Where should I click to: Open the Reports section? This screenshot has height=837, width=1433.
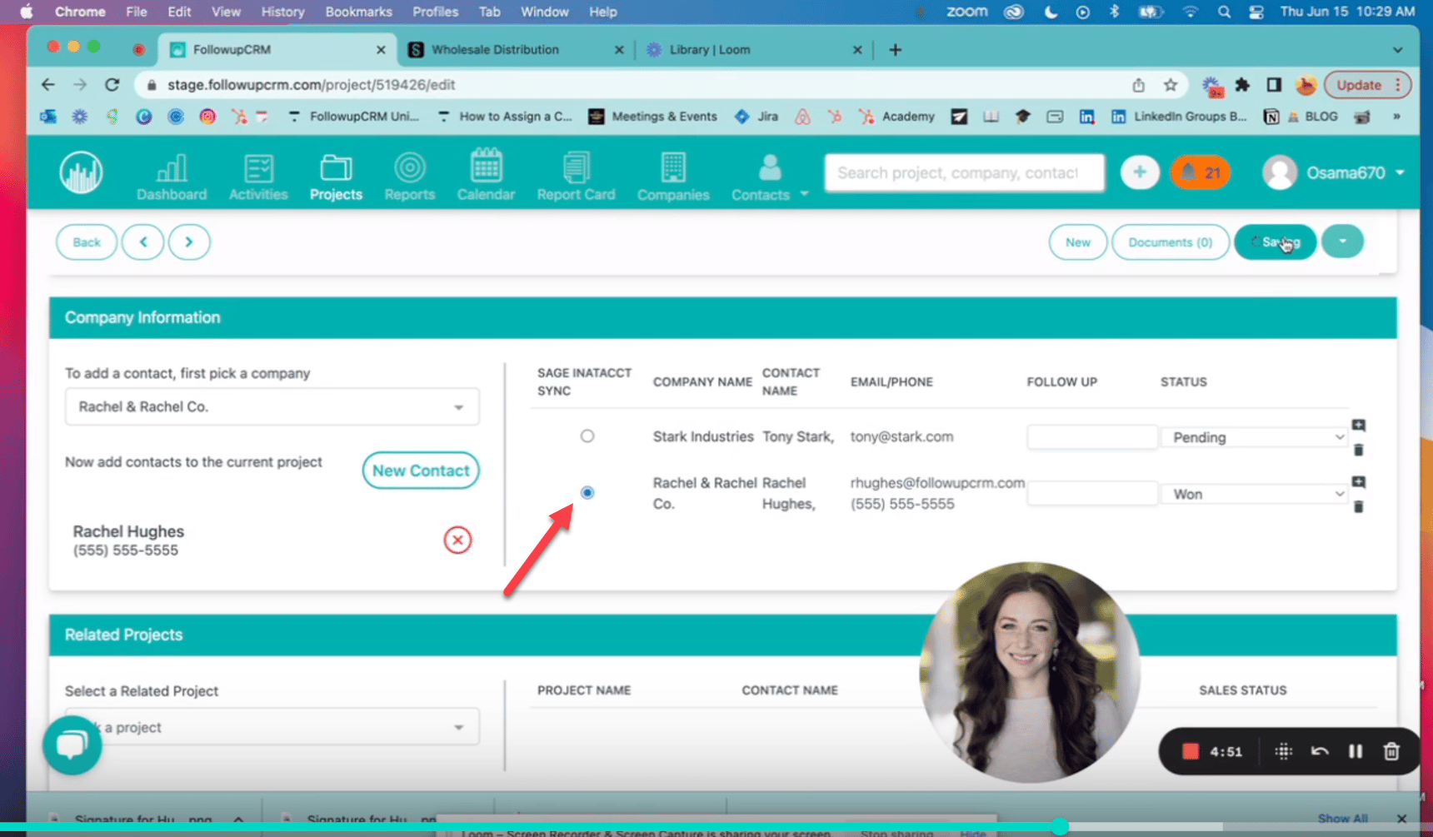pos(409,172)
